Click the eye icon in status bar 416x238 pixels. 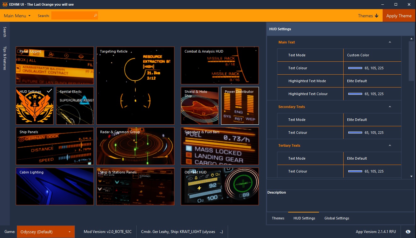point(408,232)
